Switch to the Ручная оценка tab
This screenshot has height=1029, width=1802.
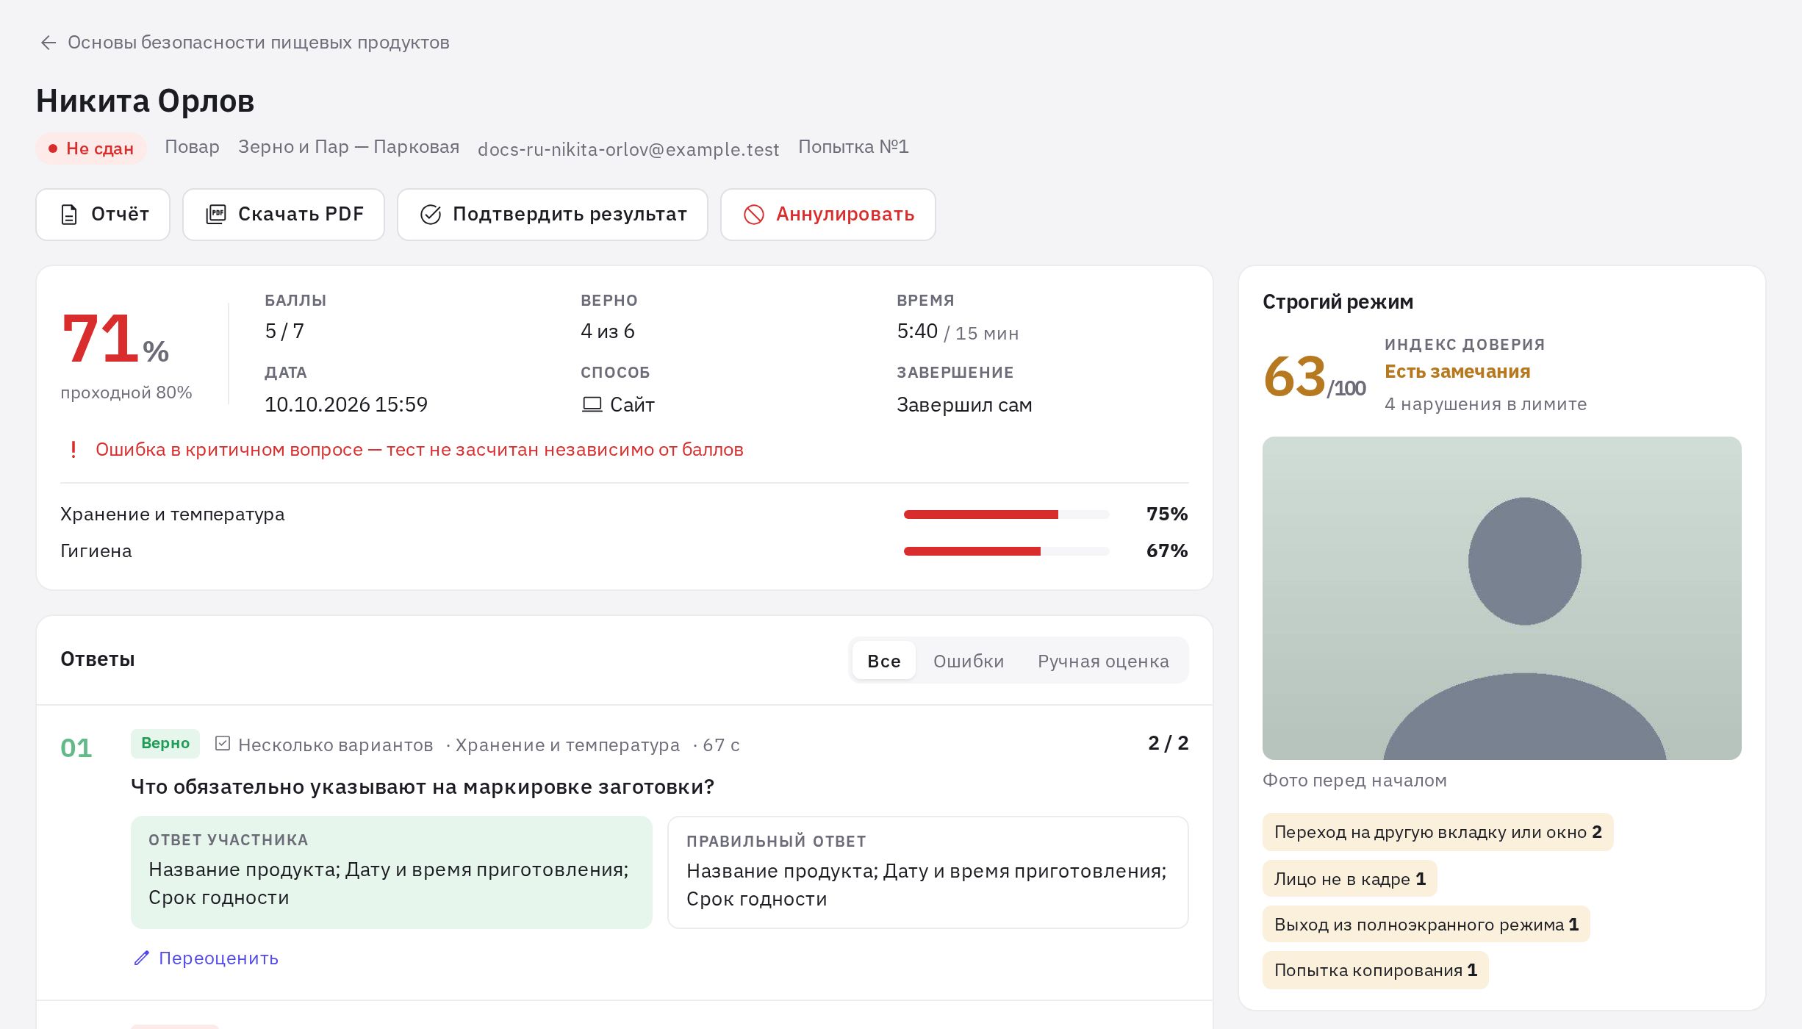(x=1103, y=661)
